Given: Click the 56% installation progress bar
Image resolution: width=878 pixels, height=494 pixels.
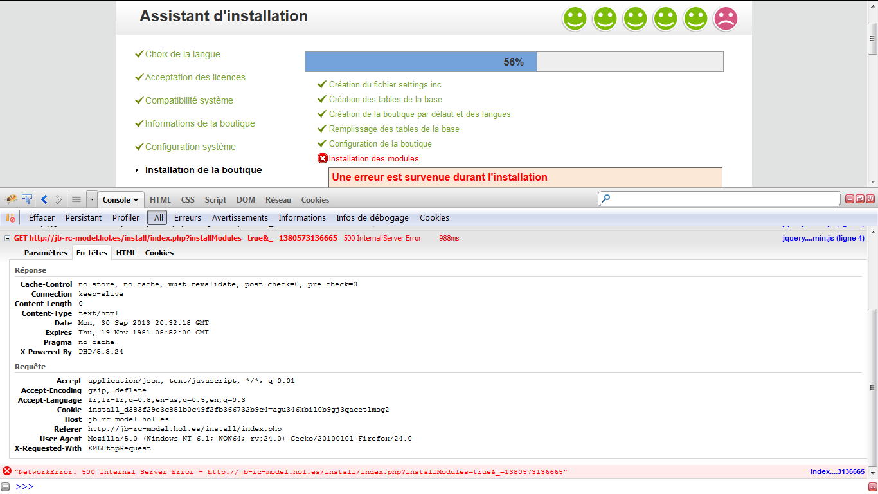Looking at the screenshot, I should pos(514,62).
